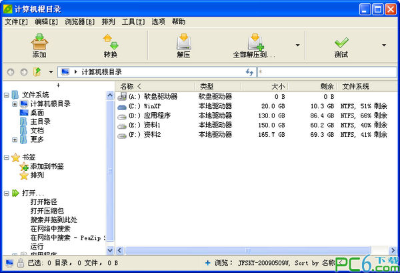This screenshot has height=273, width=400.
Task: Open the 浏览器[B] menu
Action: coord(79,22)
